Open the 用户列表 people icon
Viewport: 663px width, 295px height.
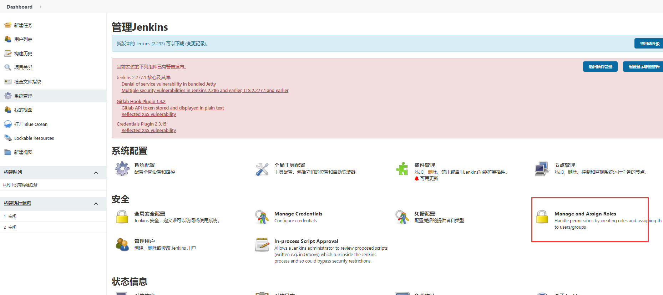tap(8, 39)
